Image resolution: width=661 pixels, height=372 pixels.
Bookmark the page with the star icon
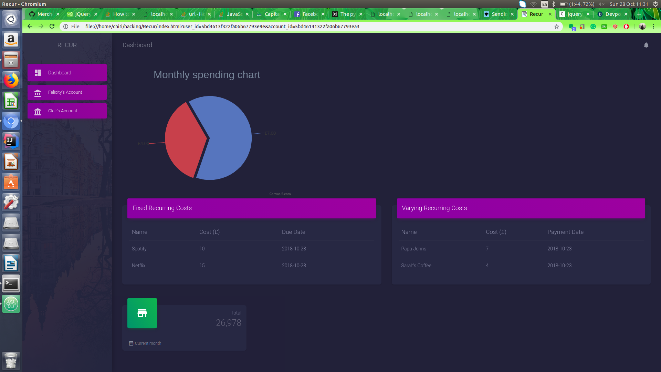click(x=557, y=27)
